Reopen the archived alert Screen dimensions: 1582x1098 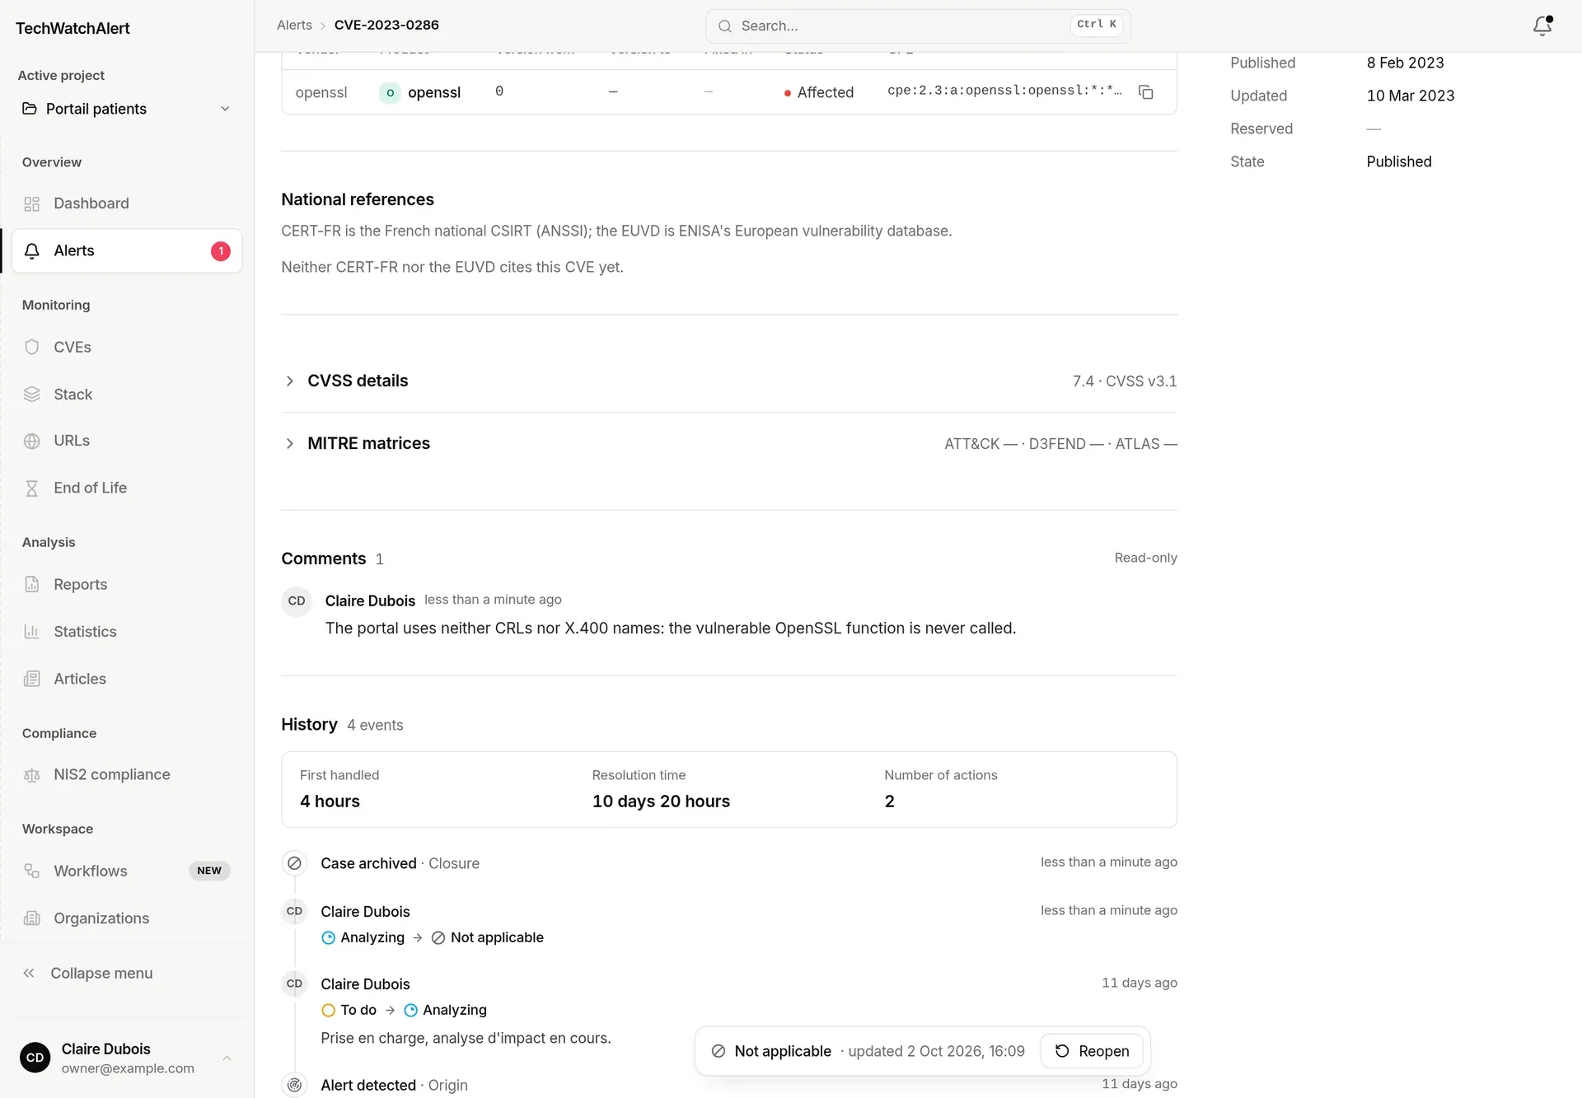tap(1091, 1051)
